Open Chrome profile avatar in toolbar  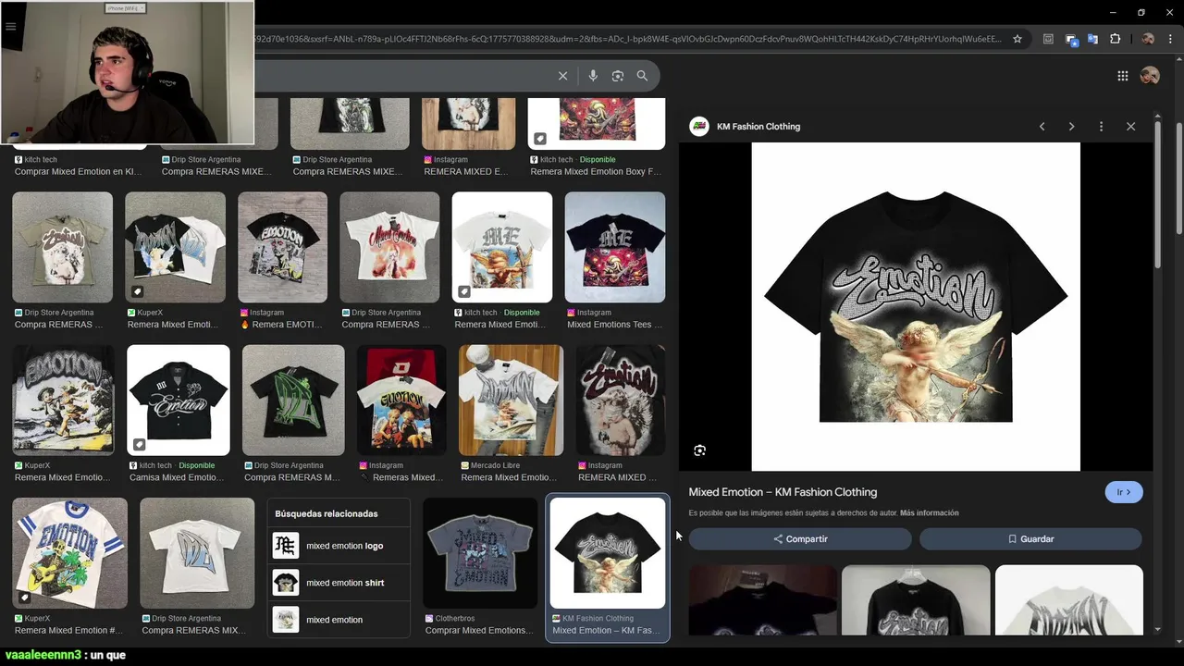[1148, 39]
